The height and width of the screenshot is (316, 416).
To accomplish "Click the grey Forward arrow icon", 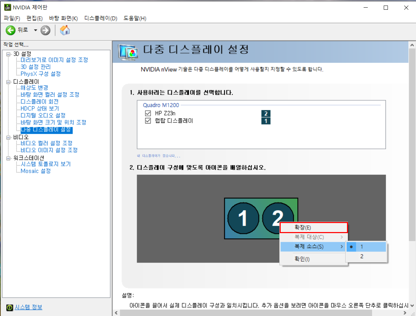I will coord(45,30).
